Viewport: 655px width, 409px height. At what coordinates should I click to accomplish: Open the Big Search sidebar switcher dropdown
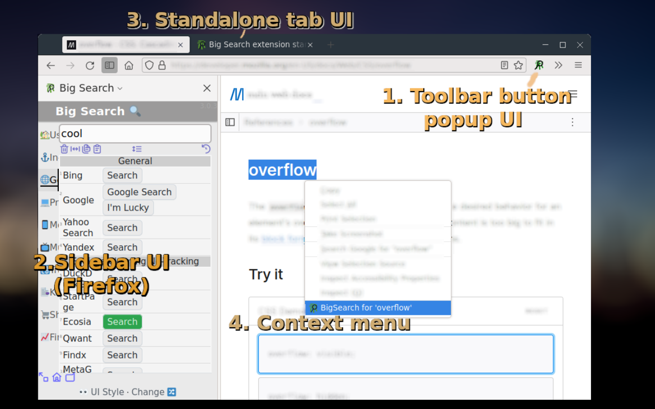click(x=84, y=88)
